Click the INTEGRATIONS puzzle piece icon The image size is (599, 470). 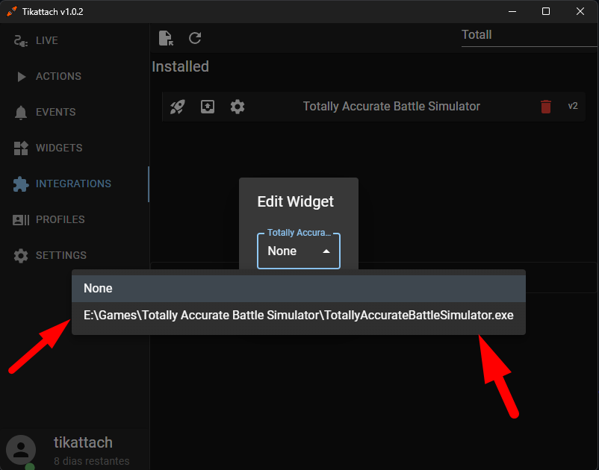pos(21,184)
